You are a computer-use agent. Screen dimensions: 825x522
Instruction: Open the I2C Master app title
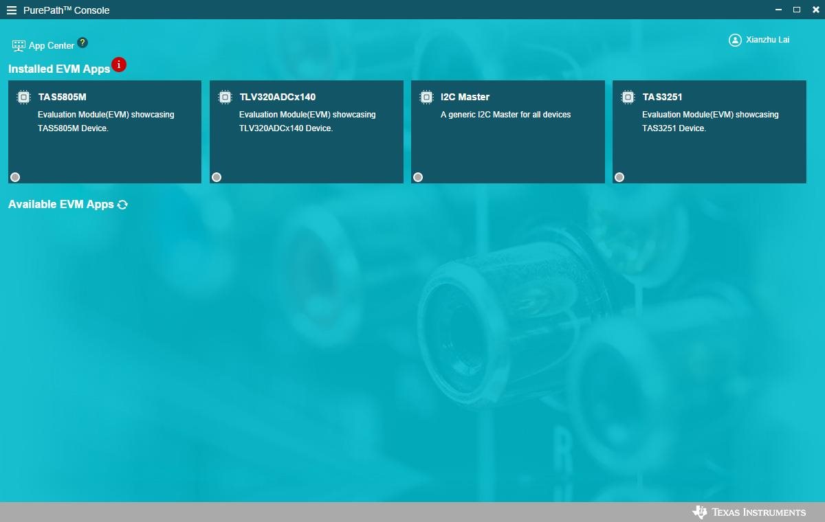coord(465,97)
